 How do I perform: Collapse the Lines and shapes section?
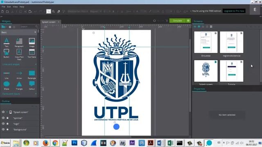pyautogui.click(x=36, y=65)
